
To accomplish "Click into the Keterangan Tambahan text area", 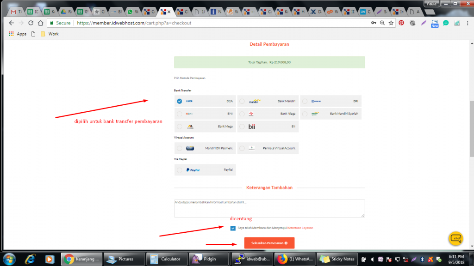I will tap(269, 208).
